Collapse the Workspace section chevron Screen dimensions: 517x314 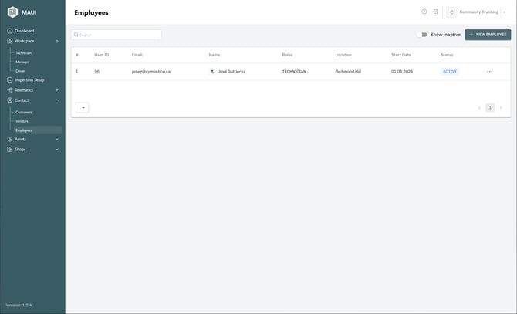coord(56,41)
